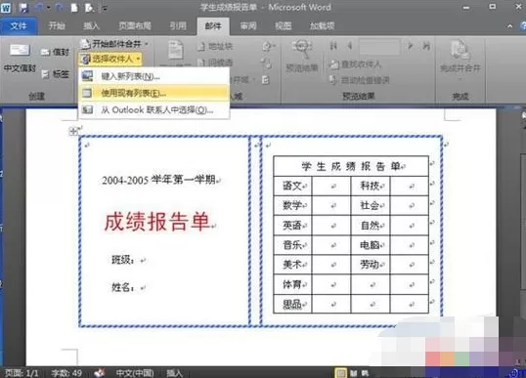Click the 成绩报告单 red heading text

(156, 222)
